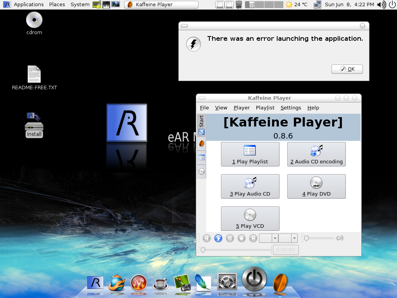Screen dimensions: 397x298
Task: Dismiss the error dialog with OK
Action: [x=347, y=69]
